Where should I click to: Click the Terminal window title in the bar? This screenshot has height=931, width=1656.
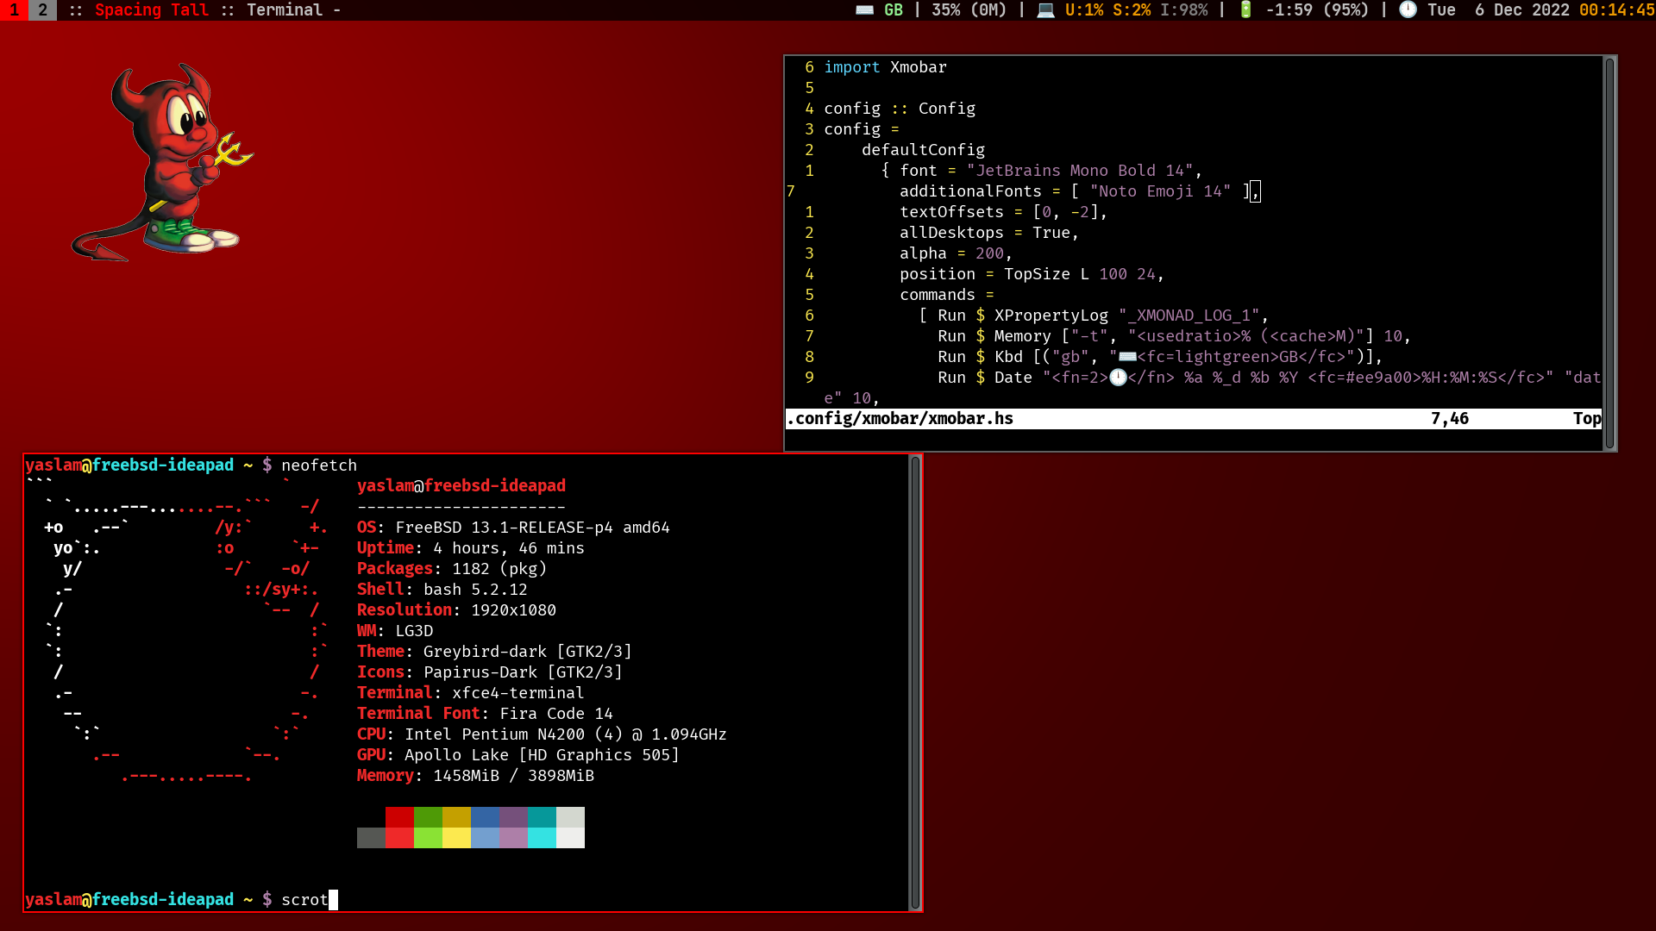tap(285, 10)
